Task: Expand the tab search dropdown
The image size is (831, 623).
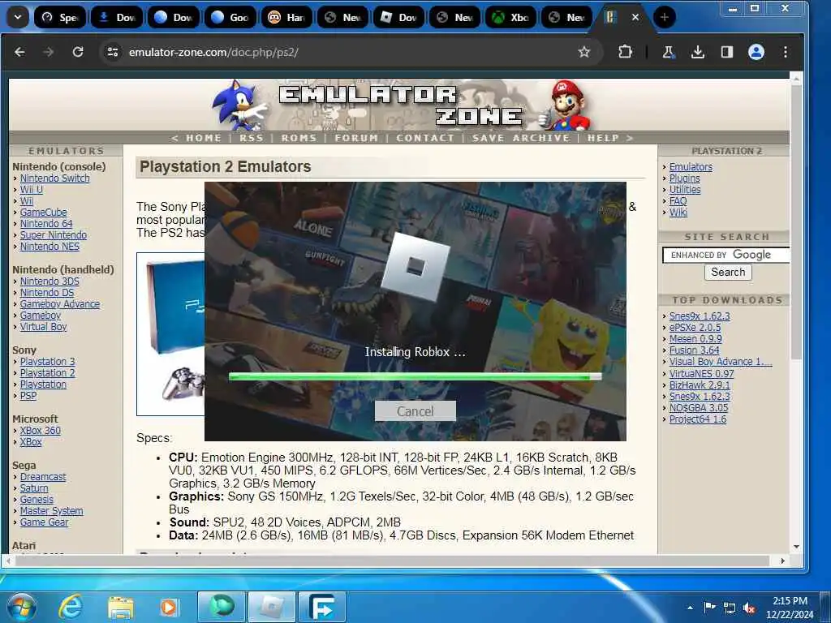Action: pos(18,18)
